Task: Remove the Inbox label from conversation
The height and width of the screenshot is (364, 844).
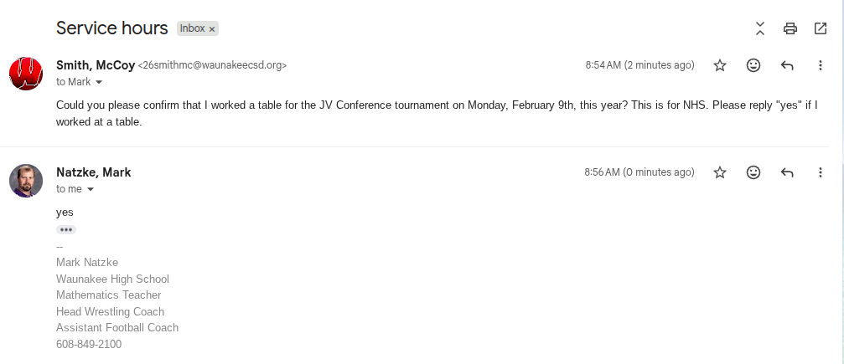Action: point(212,28)
